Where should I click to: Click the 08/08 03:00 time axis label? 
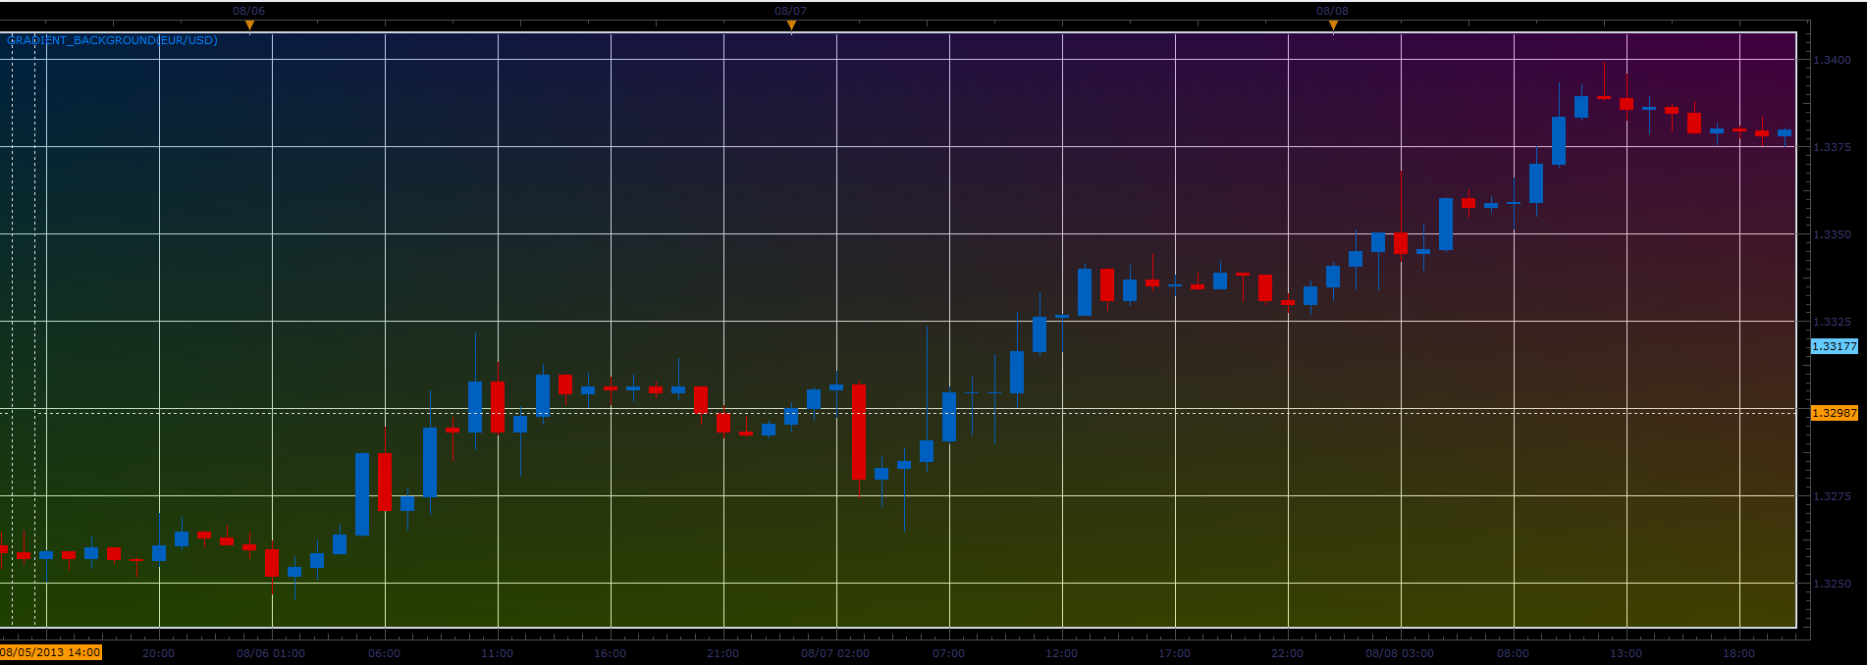(x=1400, y=653)
